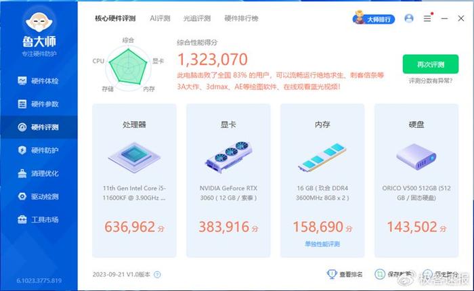Image resolution: width=474 pixels, height=291 pixels.
Task: Click the 硬盘 card heading
Action: tap(416, 125)
